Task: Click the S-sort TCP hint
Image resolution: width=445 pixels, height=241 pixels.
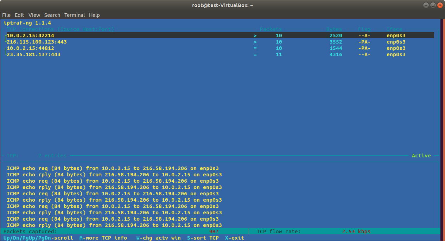Action: click(x=203, y=238)
